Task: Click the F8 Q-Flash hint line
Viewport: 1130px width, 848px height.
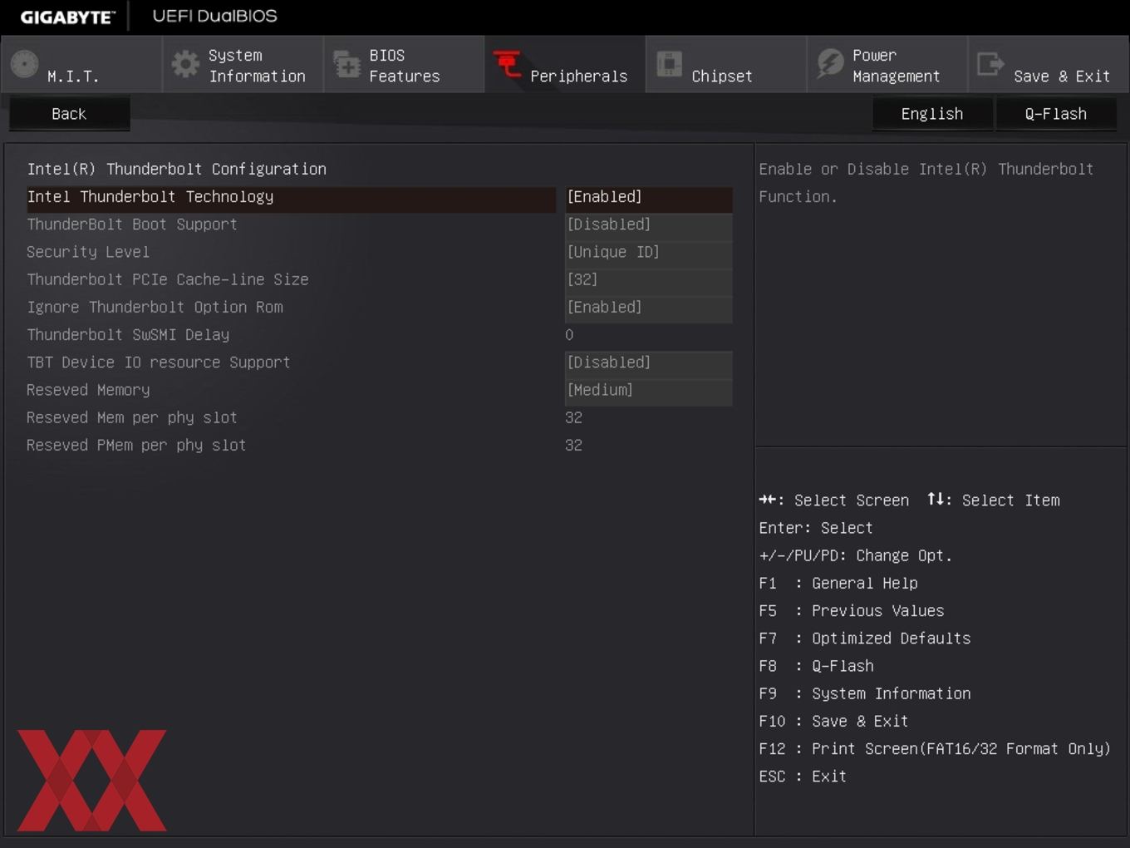Action: 817,666
